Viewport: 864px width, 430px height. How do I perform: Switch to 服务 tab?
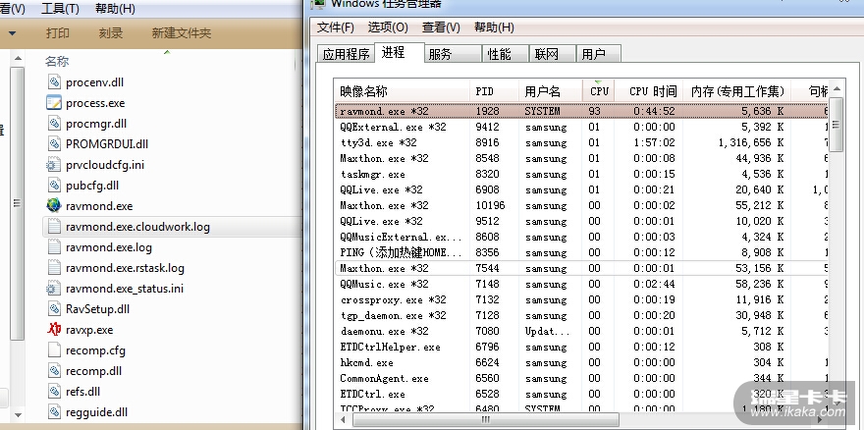453,54
